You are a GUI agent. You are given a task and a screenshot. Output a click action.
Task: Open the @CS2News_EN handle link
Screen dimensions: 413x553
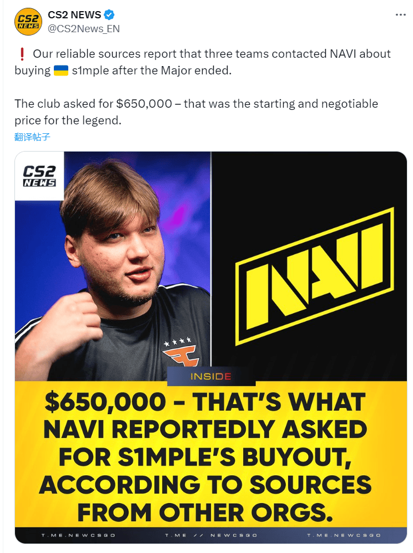coord(84,28)
